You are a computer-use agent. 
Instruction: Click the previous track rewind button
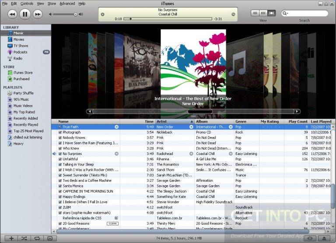coord(12,14)
